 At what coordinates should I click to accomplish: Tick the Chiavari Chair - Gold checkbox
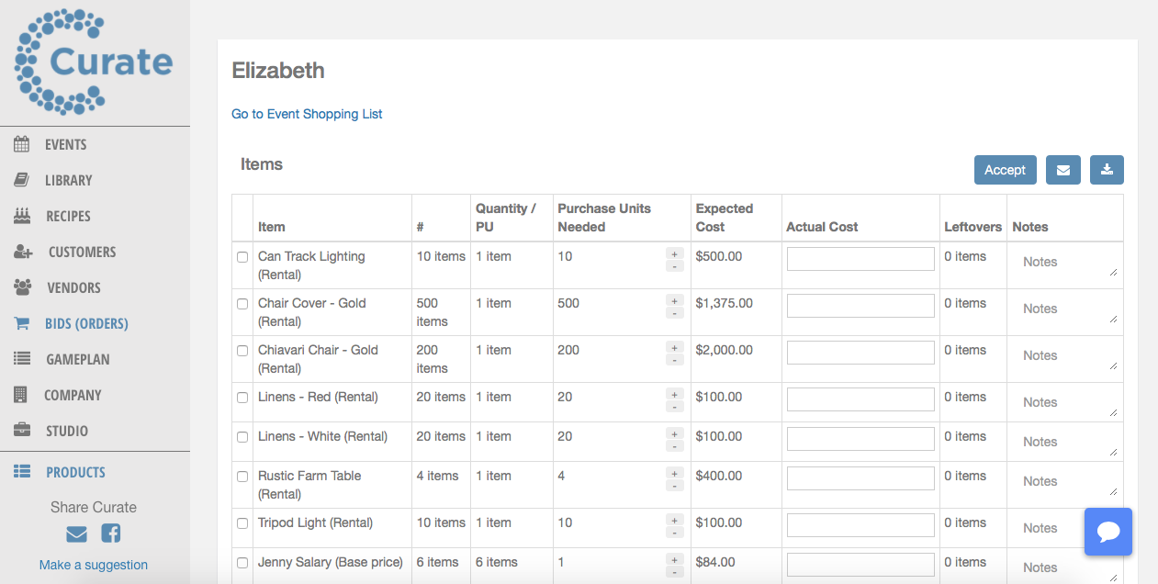pos(242,351)
